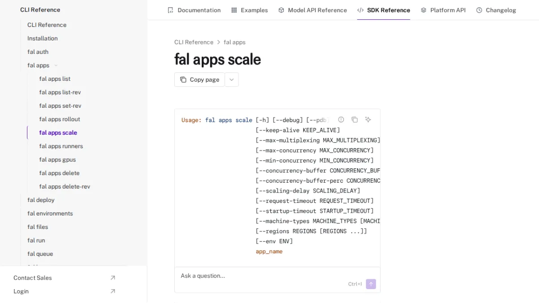Click the fal apps scale page heading
This screenshot has width=539, height=303.
(217, 59)
